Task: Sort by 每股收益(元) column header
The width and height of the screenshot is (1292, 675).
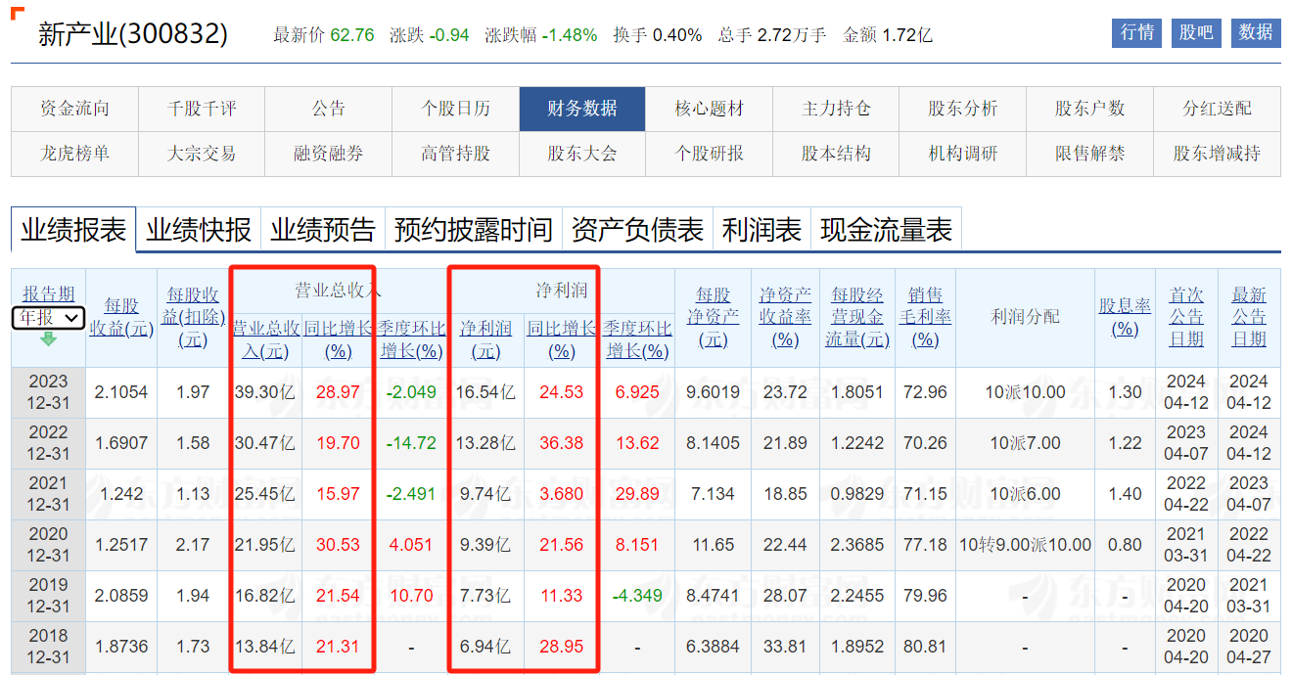Action: click(x=122, y=317)
